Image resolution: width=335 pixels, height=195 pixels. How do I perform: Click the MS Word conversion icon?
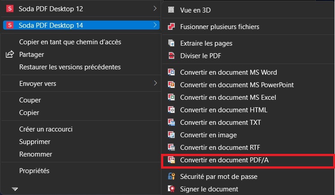(x=171, y=72)
